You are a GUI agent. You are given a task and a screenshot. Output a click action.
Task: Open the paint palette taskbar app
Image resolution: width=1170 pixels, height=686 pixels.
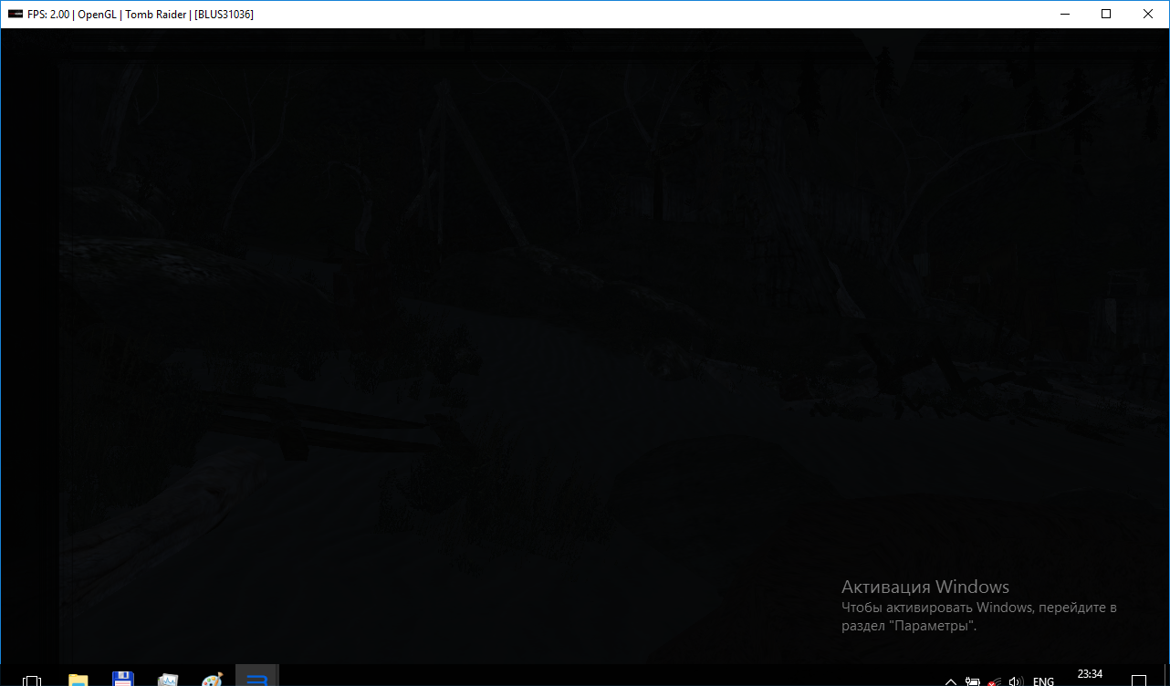click(212, 680)
